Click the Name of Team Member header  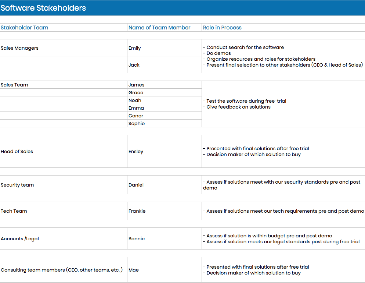coord(165,28)
